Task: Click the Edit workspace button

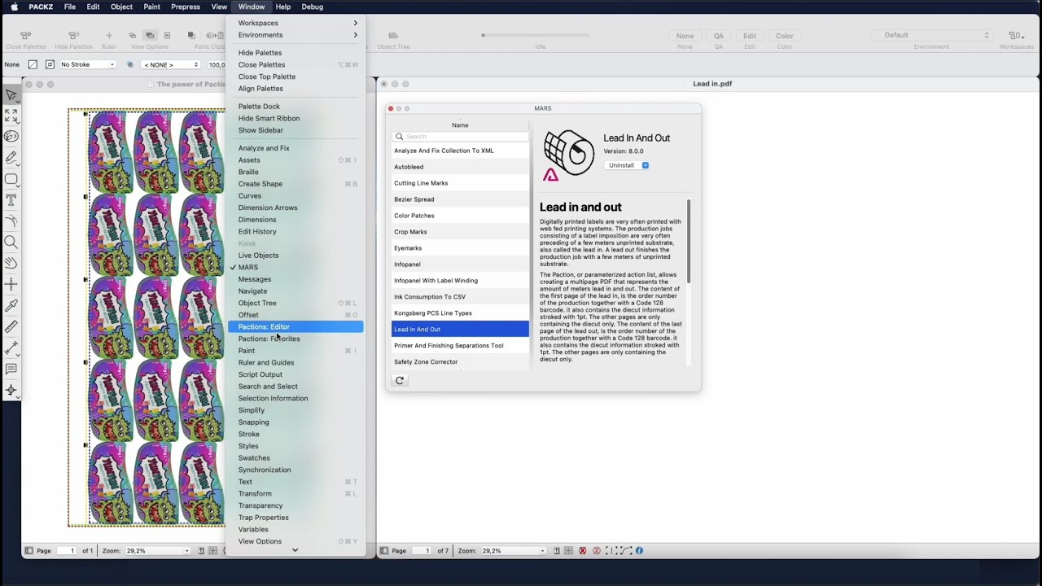Action: click(750, 36)
